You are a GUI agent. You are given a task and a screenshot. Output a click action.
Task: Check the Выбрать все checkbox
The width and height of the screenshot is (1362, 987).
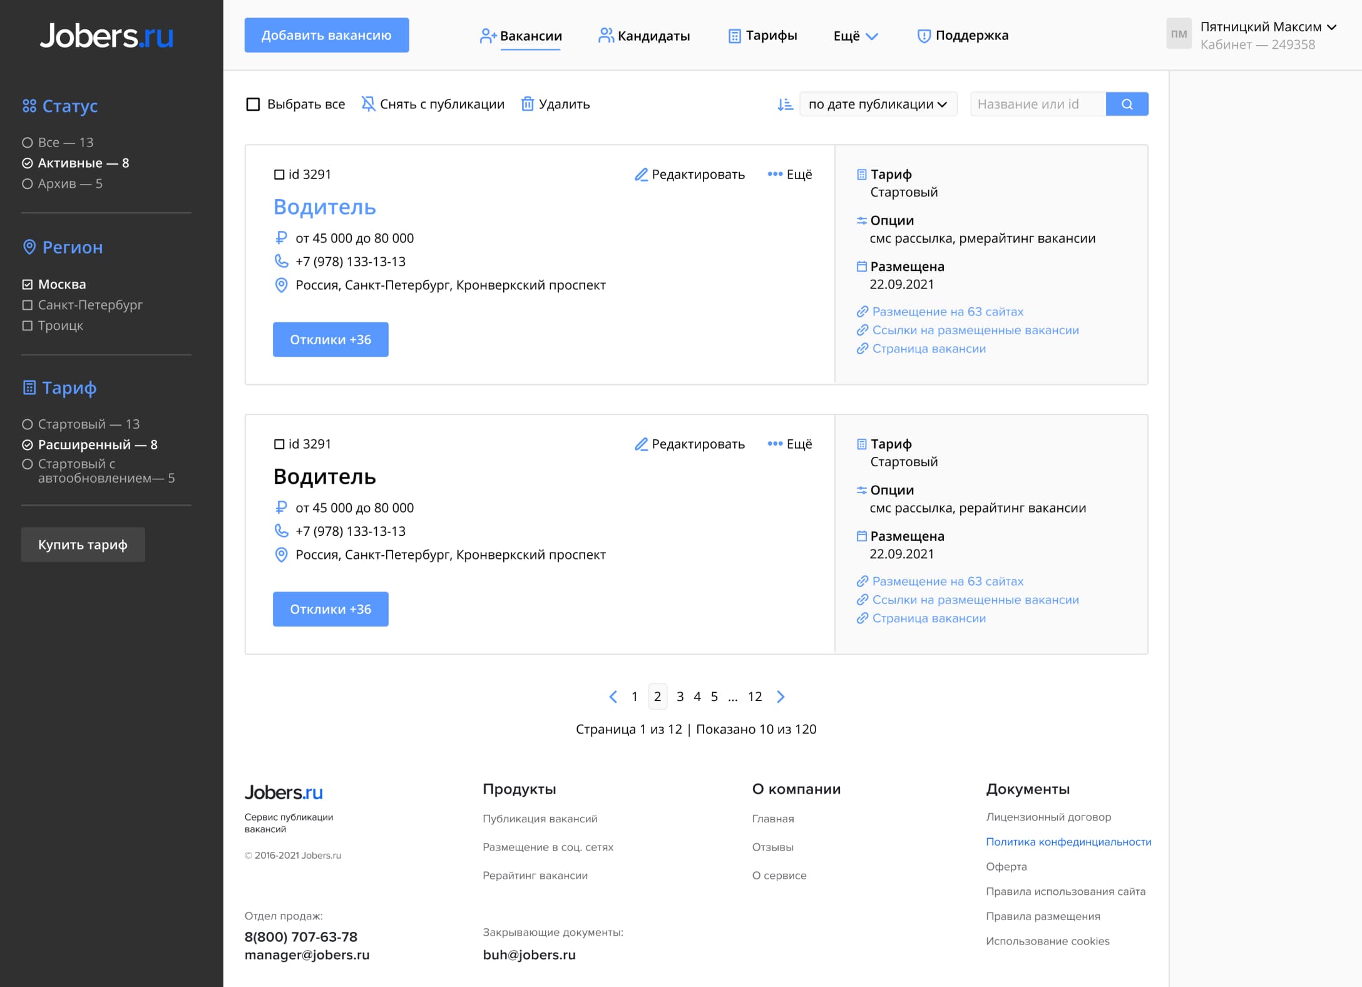click(253, 104)
